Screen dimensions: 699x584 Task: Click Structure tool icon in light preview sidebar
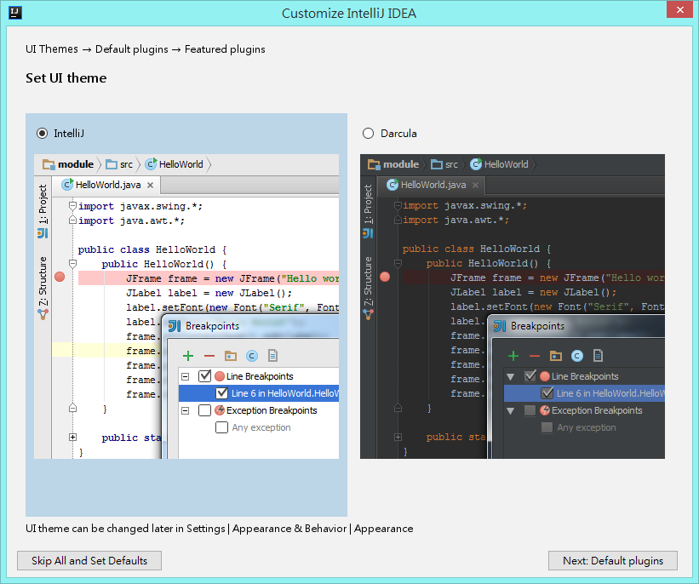(x=43, y=314)
